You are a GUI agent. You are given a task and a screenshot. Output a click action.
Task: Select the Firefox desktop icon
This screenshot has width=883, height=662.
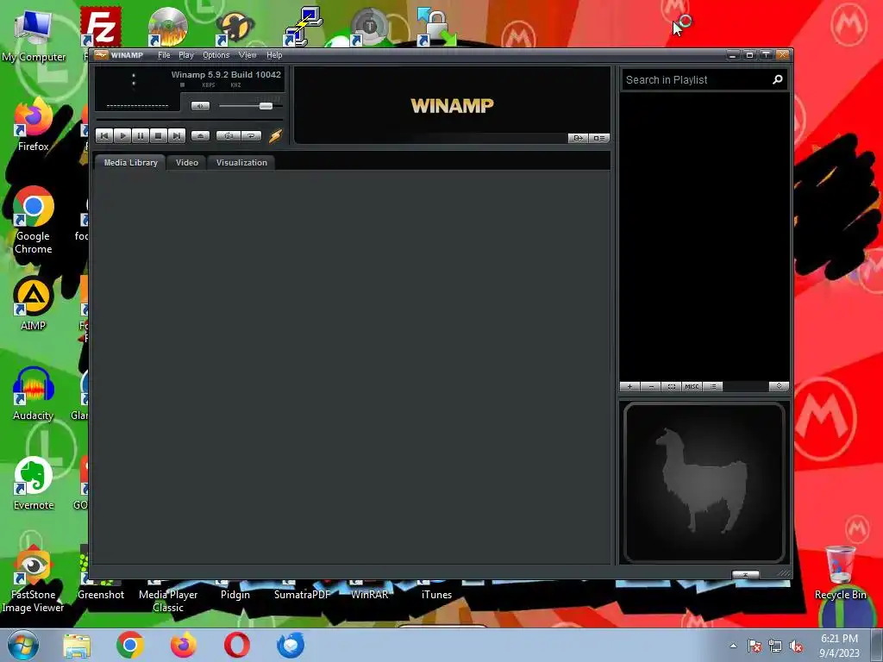click(34, 126)
